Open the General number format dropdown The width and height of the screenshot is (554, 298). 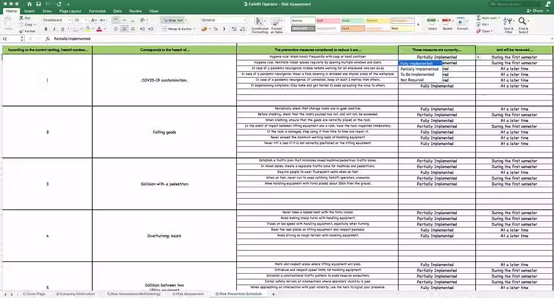coord(244,20)
